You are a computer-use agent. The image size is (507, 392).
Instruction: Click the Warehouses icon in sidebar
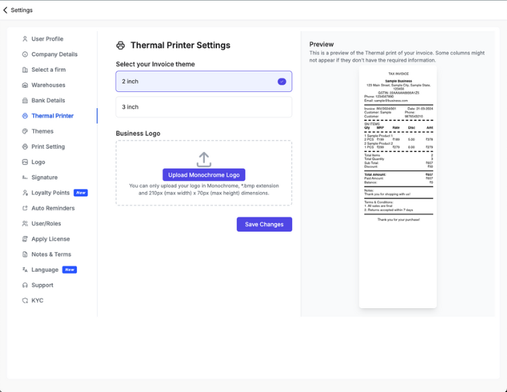click(x=25, y=85)
